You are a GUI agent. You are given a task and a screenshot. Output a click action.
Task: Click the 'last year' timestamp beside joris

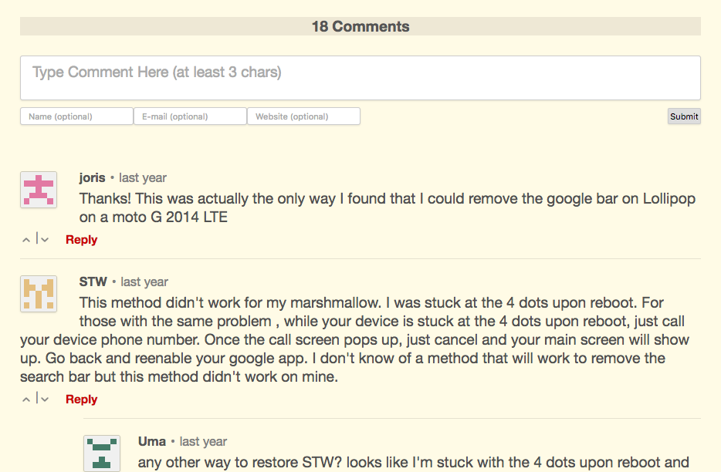coord(143,178)
